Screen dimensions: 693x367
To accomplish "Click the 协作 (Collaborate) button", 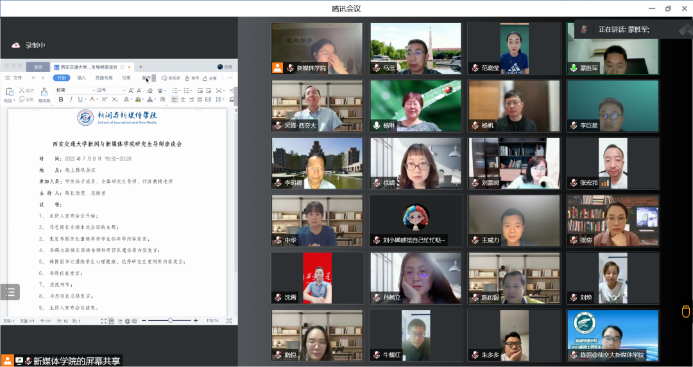I will 193,78.
